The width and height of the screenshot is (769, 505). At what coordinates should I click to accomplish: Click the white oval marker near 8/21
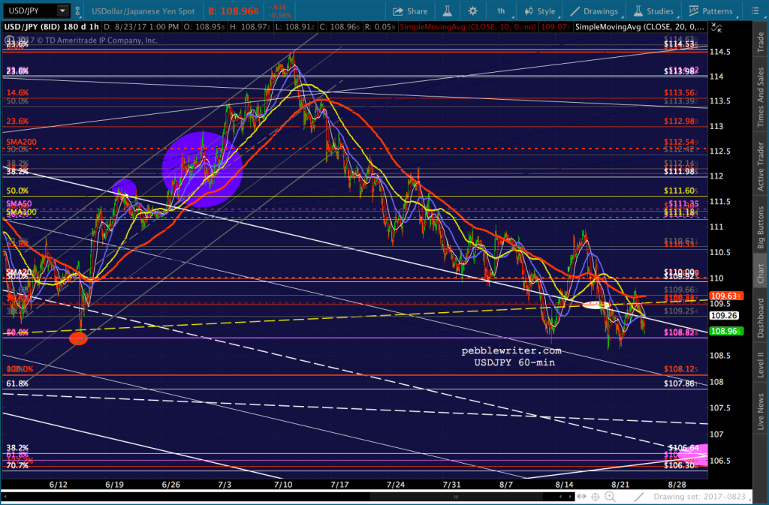(596, 305)
